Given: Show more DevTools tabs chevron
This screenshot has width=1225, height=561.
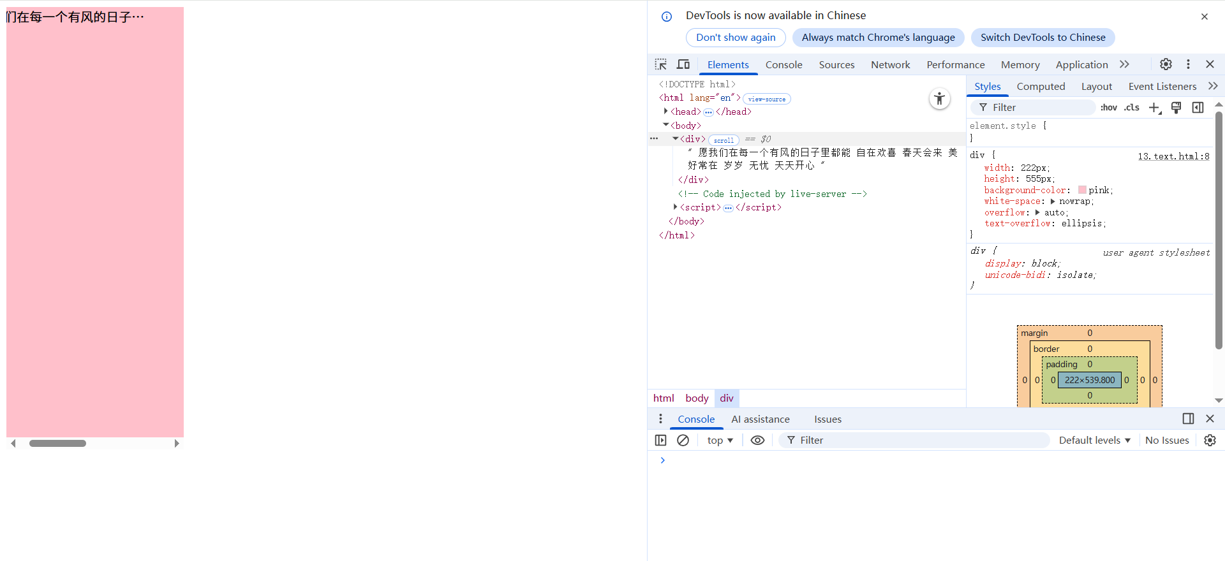Looking at the screenshot, I should point(1125,64).
